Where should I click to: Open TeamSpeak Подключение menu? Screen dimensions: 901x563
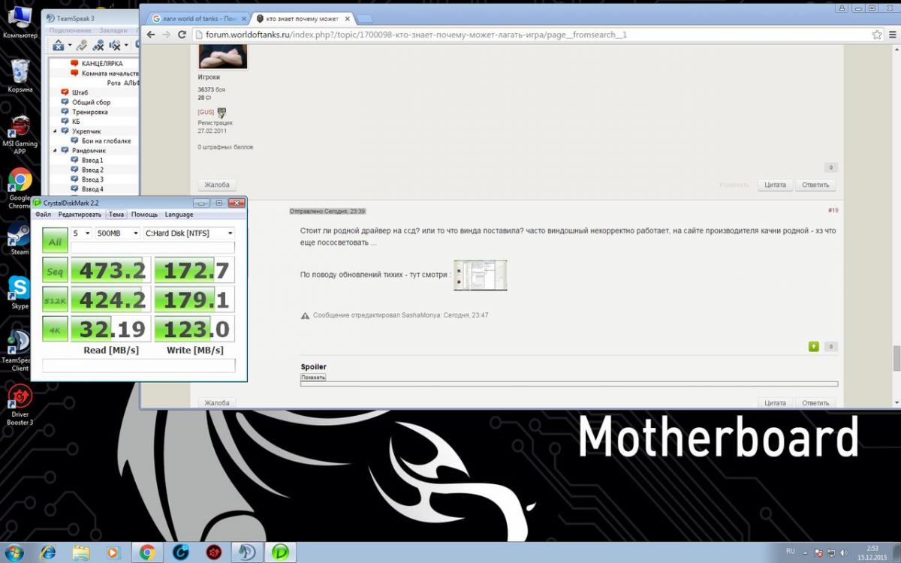[70, 30]
